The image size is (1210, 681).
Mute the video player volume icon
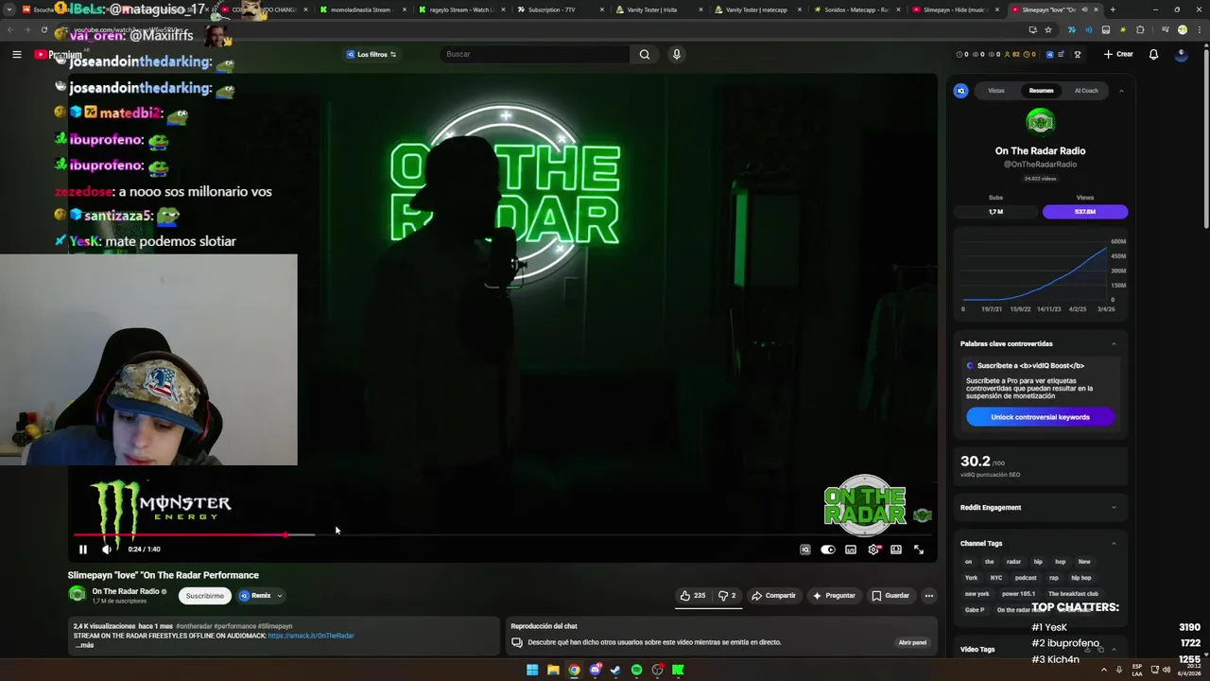coord(107,550)
